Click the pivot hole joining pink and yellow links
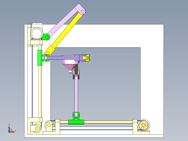 (82, 12)
